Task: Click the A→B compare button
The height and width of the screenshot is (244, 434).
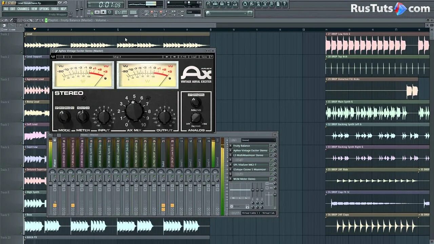Action: pos(183,57)
